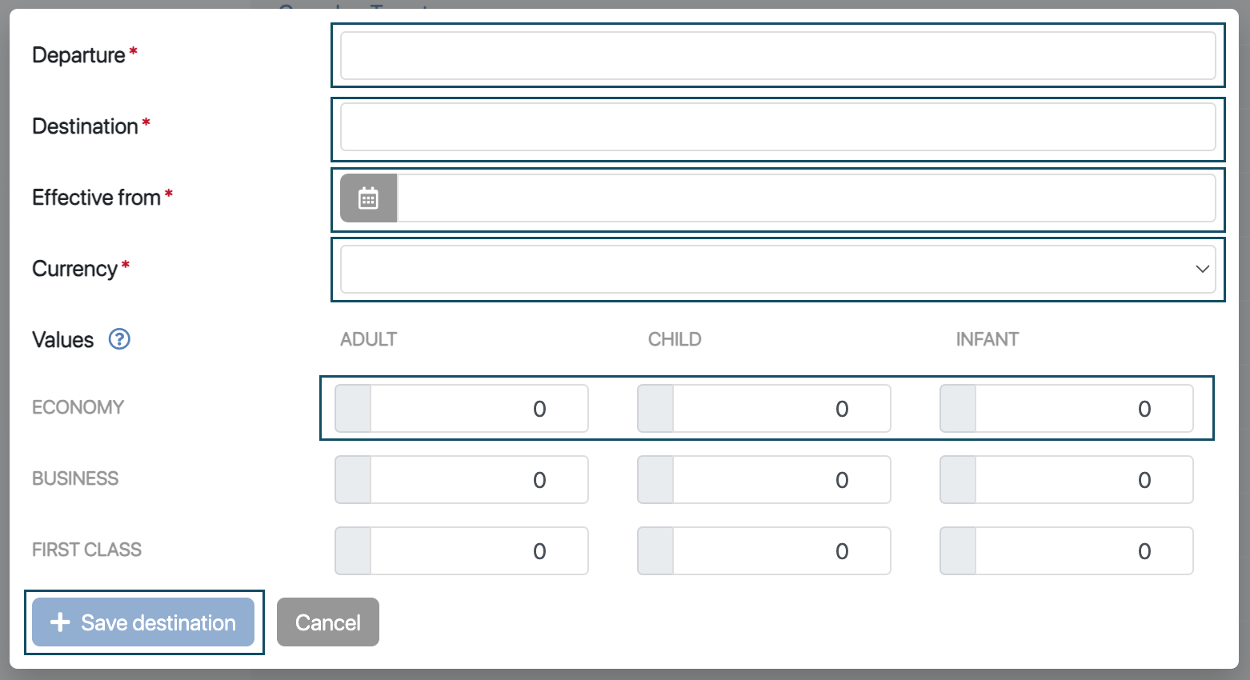Expand the Currency dropdown chevron
The image size is (1250, 680).
pyautogui.click(x=1201, y=269)
